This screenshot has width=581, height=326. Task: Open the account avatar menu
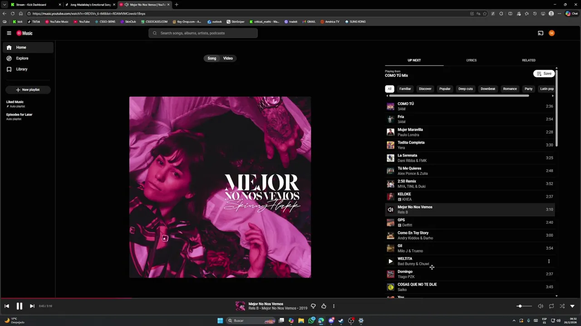(551, 33)
